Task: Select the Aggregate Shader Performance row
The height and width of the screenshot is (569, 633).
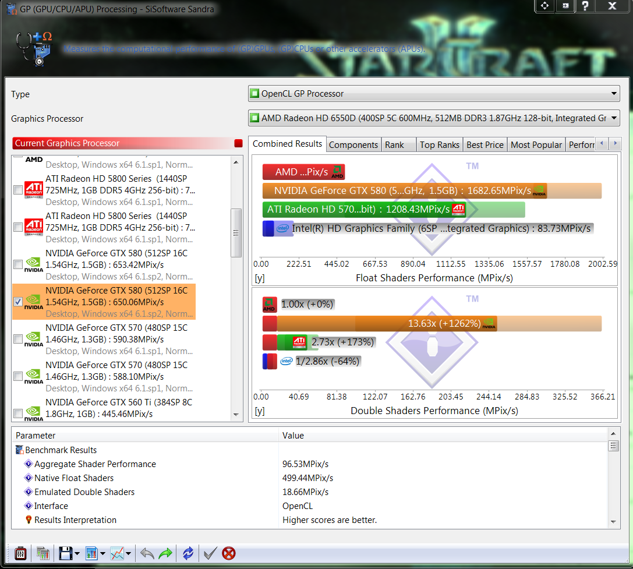Action: (x=310, y=464)
